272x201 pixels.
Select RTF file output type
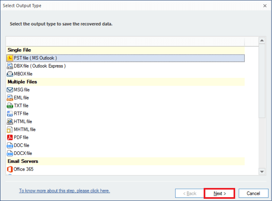point(21,113)
